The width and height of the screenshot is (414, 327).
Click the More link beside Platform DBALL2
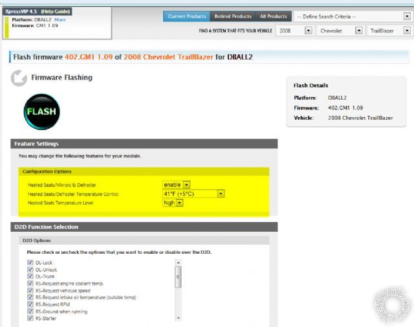[x=60, y=19]
